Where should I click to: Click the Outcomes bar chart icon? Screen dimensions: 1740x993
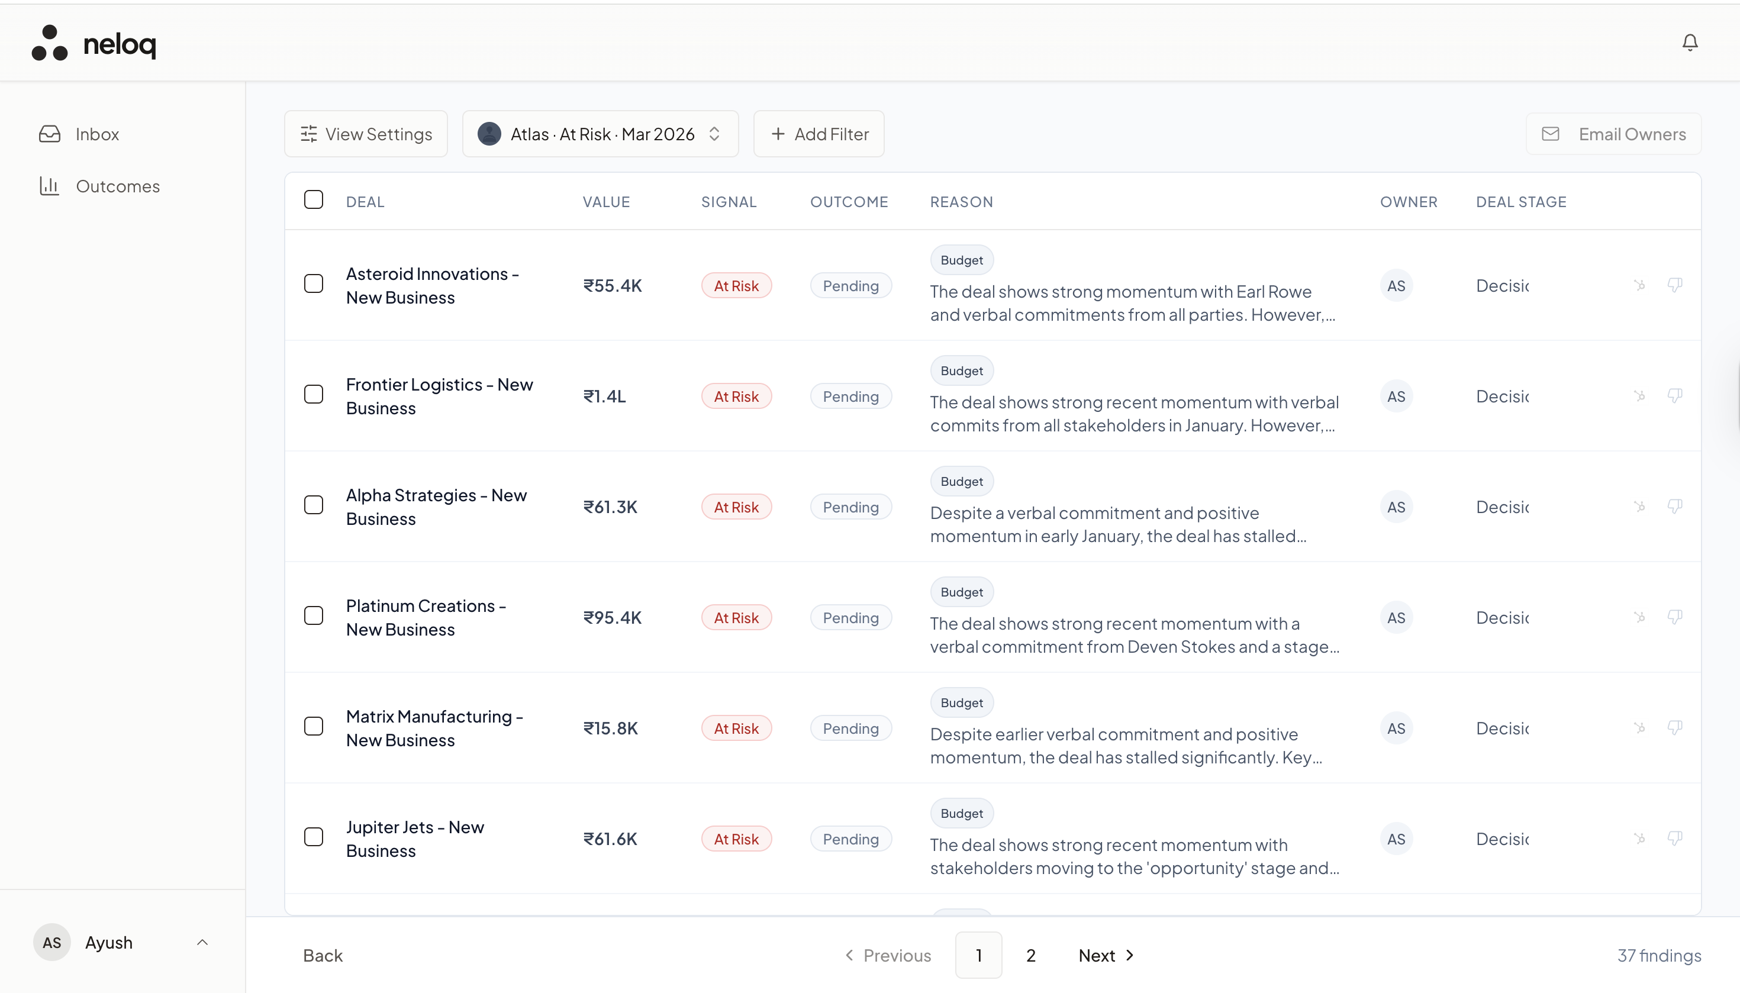[50, 186]
